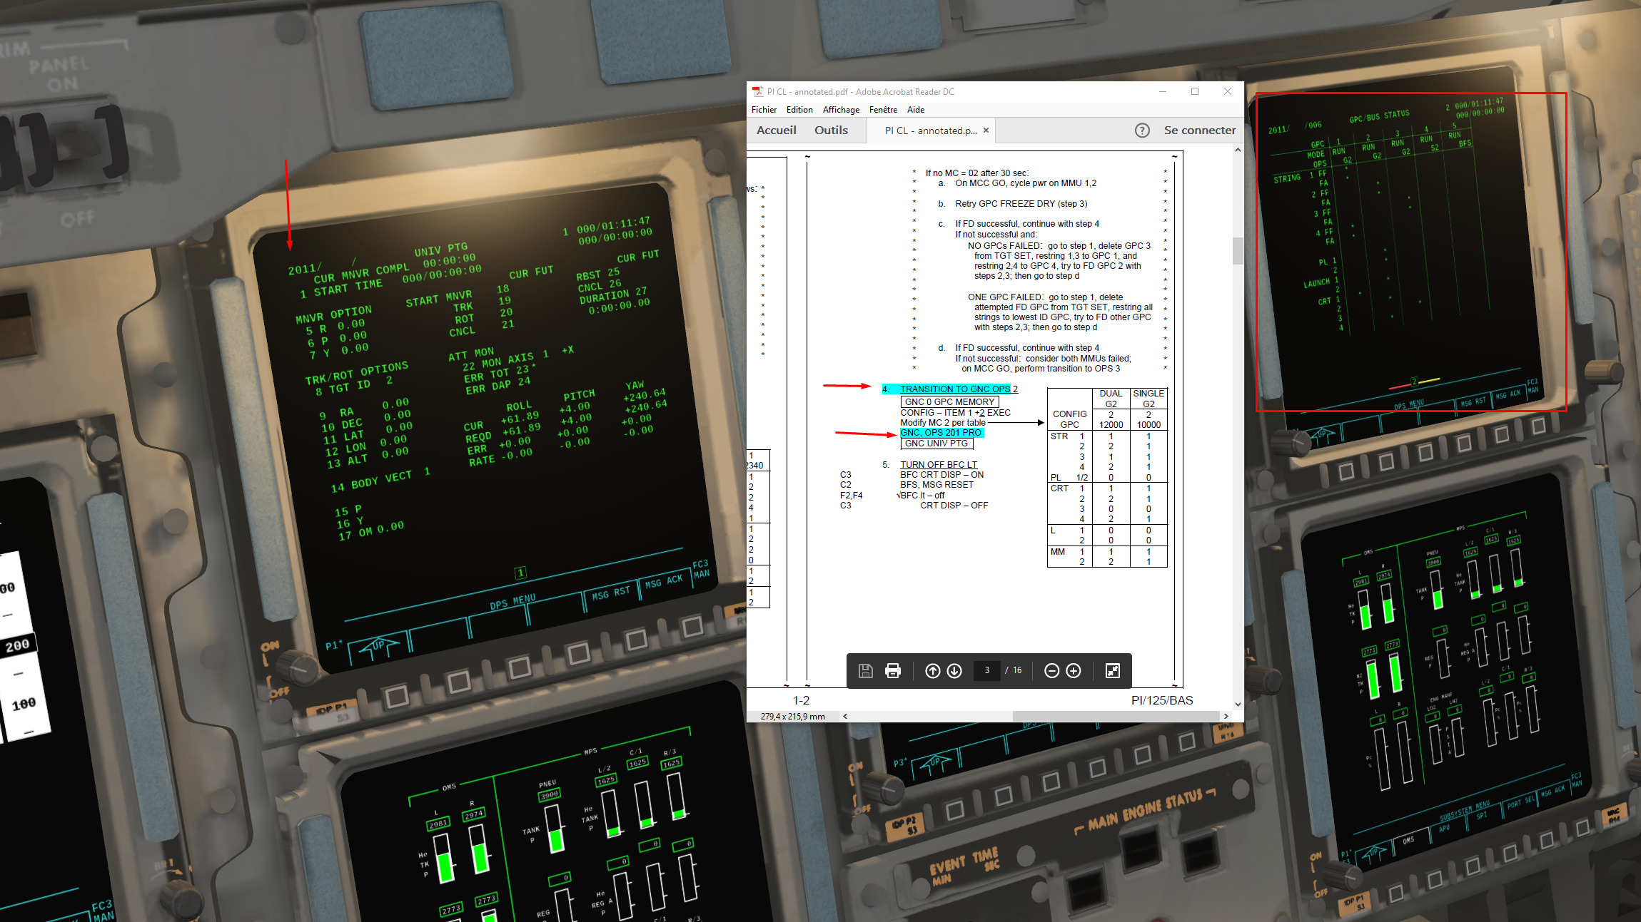The image size is (1641, 922).
Task: Turn the left UNIV PTG display power knob
Action: (x=298, y=668)
